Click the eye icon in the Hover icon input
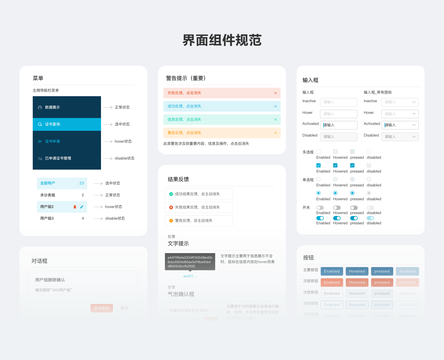 (414, 114)
